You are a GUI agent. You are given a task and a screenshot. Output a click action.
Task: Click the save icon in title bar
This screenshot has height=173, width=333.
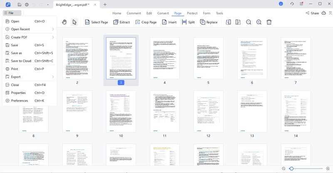19,5
